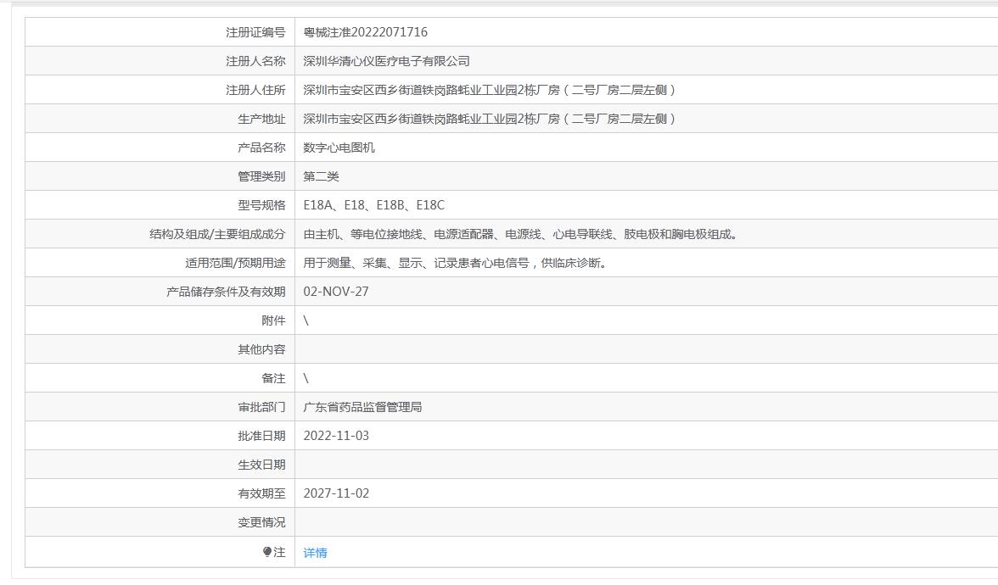Click the backslash value in 备注 row
Viewport: 998px width, 585px height.
point(306,378)
